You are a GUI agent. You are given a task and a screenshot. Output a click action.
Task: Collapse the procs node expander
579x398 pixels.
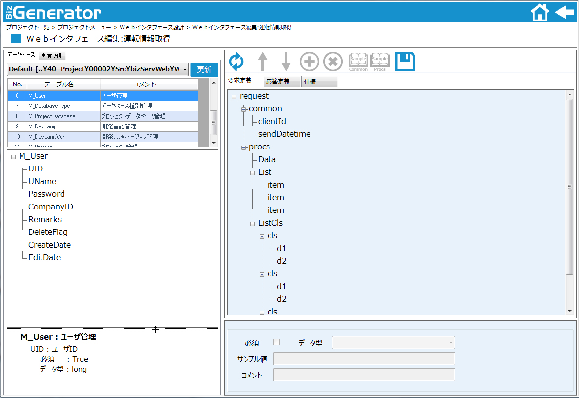(x=243, y=147)
